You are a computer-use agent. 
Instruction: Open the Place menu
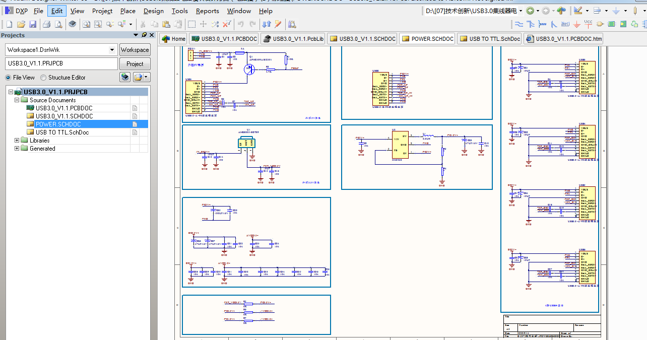point(128,11)
